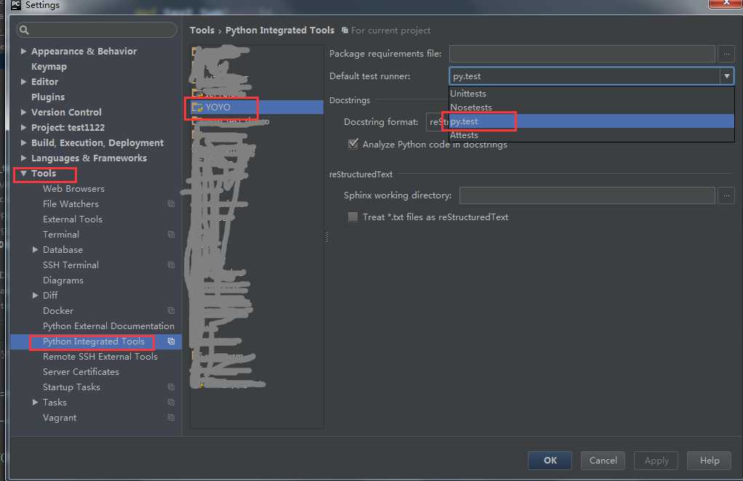The image size is (743, 481).
Task: Click the Apply button
Action: tap(656, 460)
